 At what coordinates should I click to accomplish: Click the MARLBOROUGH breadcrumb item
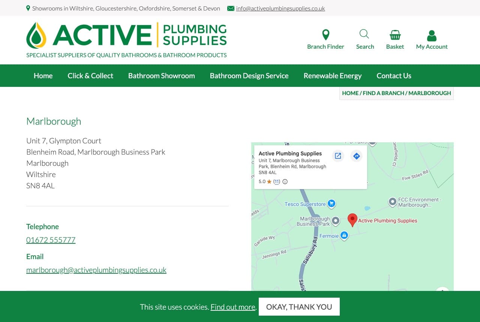[x=430, y=93]
